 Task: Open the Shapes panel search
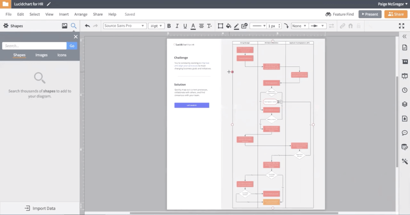(x=73, y=26)
